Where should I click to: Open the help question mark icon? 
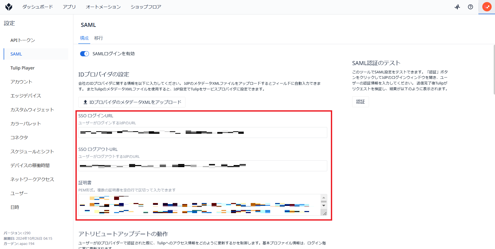point(470,7)
